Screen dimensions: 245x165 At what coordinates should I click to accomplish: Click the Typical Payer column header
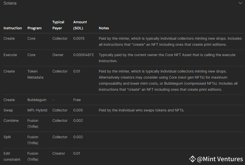pos(58,25)
